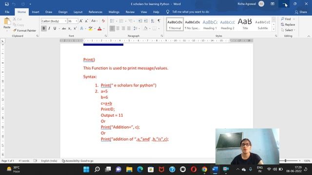The image size is (312, 175).
Task: Center align the paragraph
Action: click(118, 29)
